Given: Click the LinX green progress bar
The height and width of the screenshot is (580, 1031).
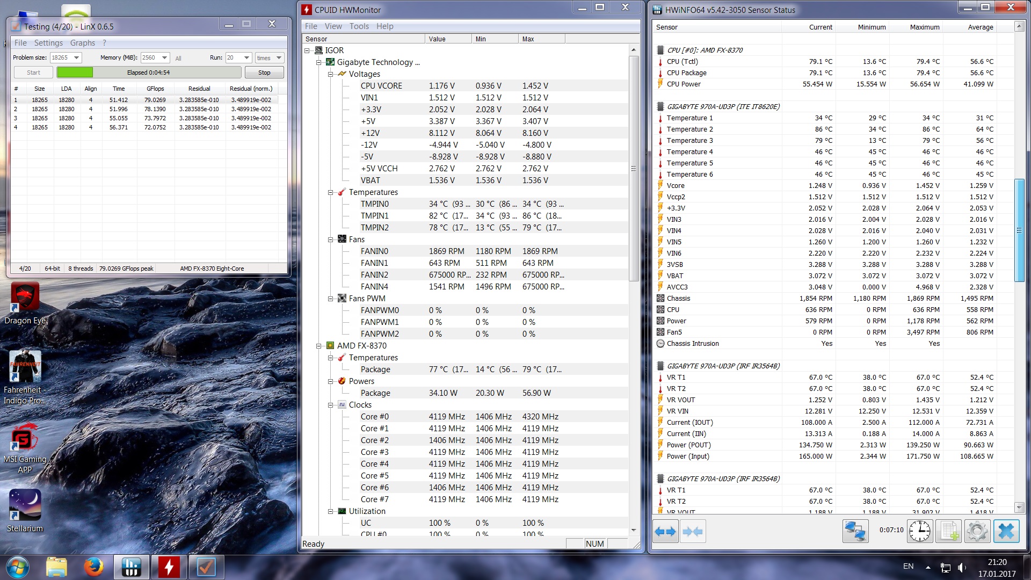Looking at the screenshot, I should [x=75, y=73].
